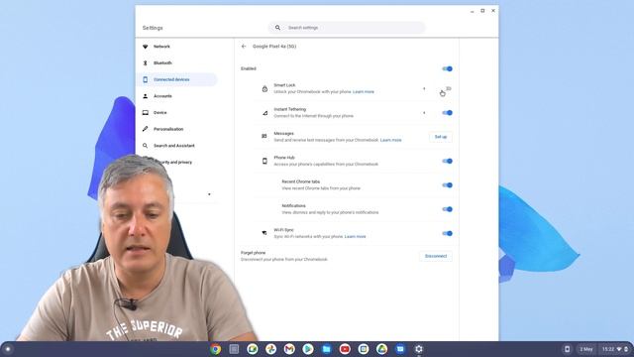This screenshot has width=634, height=357.
Task: Turn off the Notifications toggle
Action: 447,209
